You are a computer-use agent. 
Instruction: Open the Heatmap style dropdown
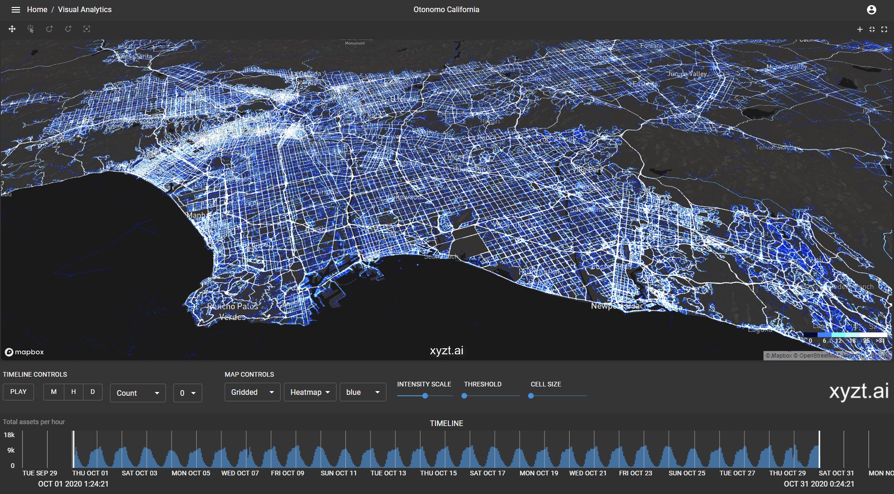tap(310, 392)
